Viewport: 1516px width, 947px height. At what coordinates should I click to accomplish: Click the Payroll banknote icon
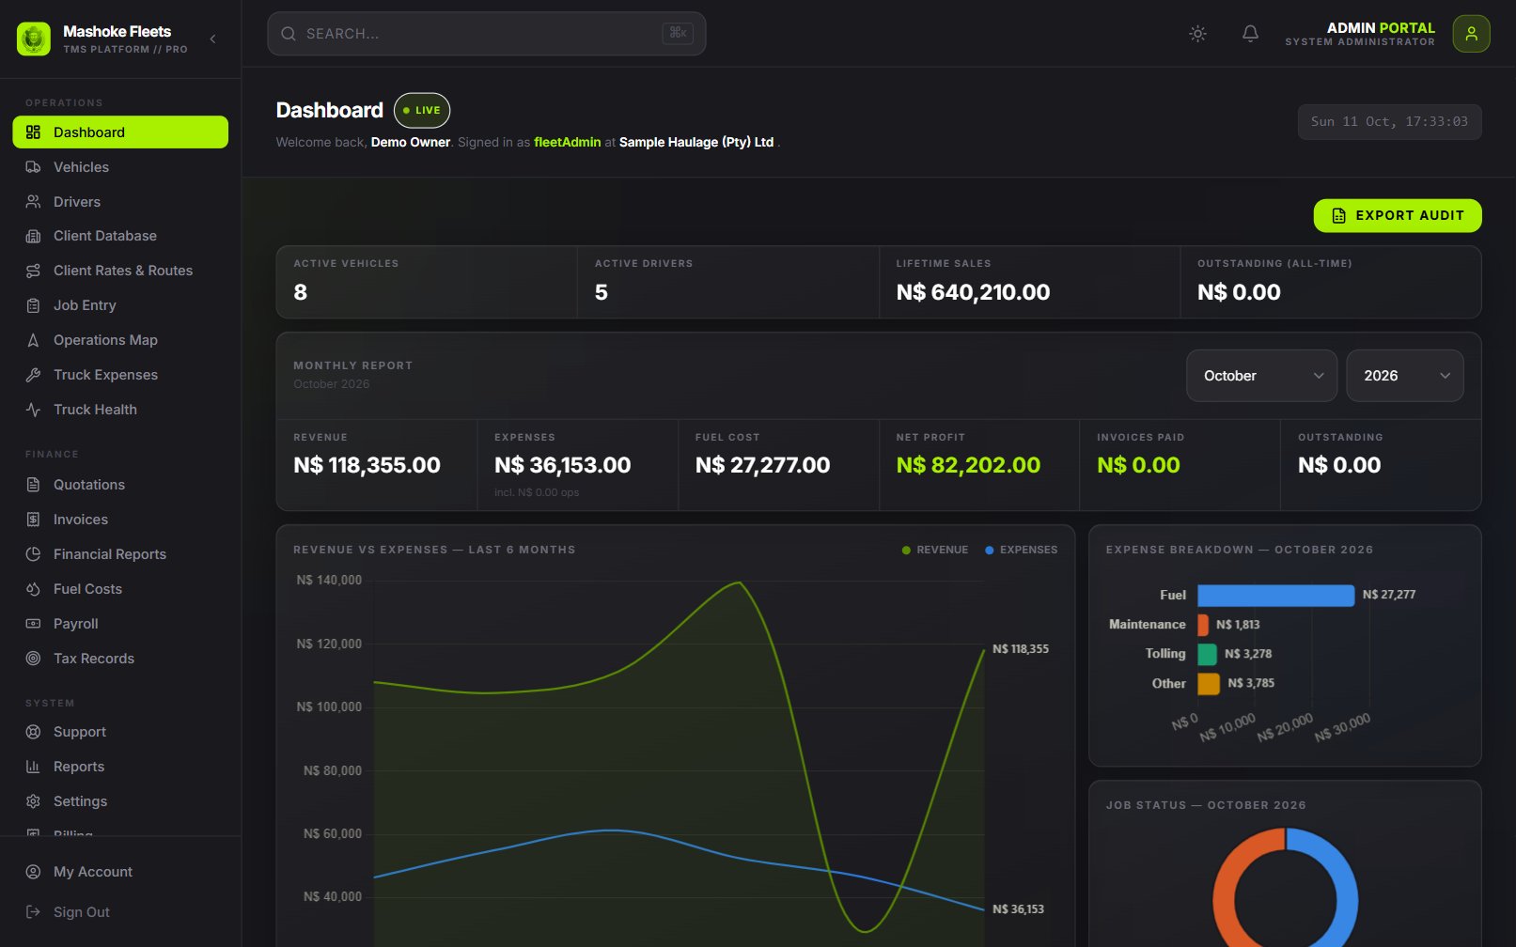point(33,624)
